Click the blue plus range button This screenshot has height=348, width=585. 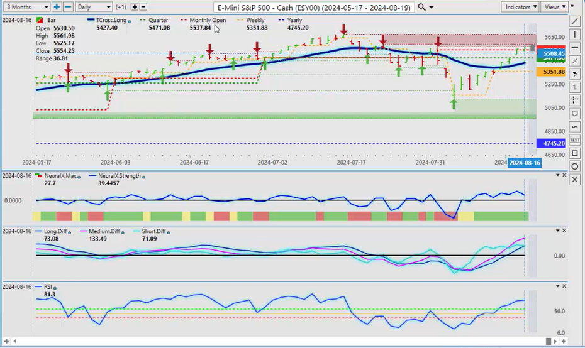click(x=57, y=7)
